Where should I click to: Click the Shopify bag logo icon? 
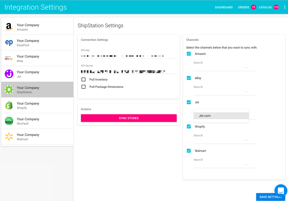[9, 105]
